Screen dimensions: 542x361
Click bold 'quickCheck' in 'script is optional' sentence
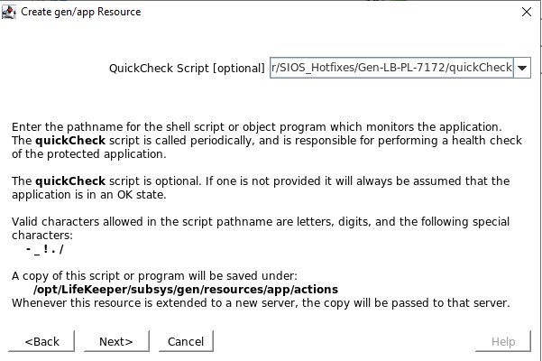pos(70,180)
